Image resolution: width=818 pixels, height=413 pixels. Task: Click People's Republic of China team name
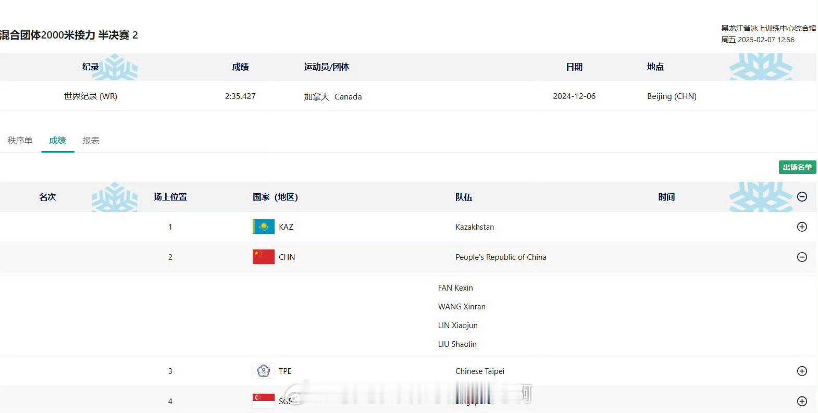[501, 257]
